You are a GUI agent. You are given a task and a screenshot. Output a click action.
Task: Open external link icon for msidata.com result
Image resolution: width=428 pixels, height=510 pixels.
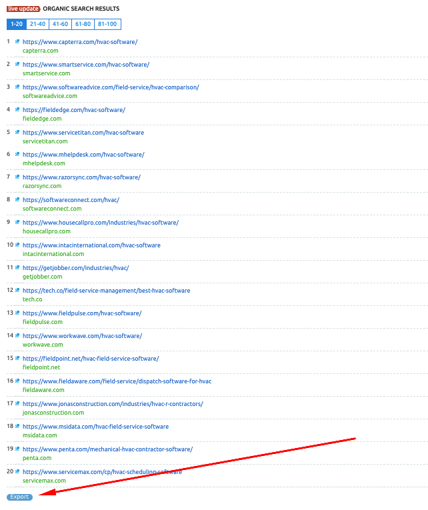pyautogui.click(x=17, y=426)
